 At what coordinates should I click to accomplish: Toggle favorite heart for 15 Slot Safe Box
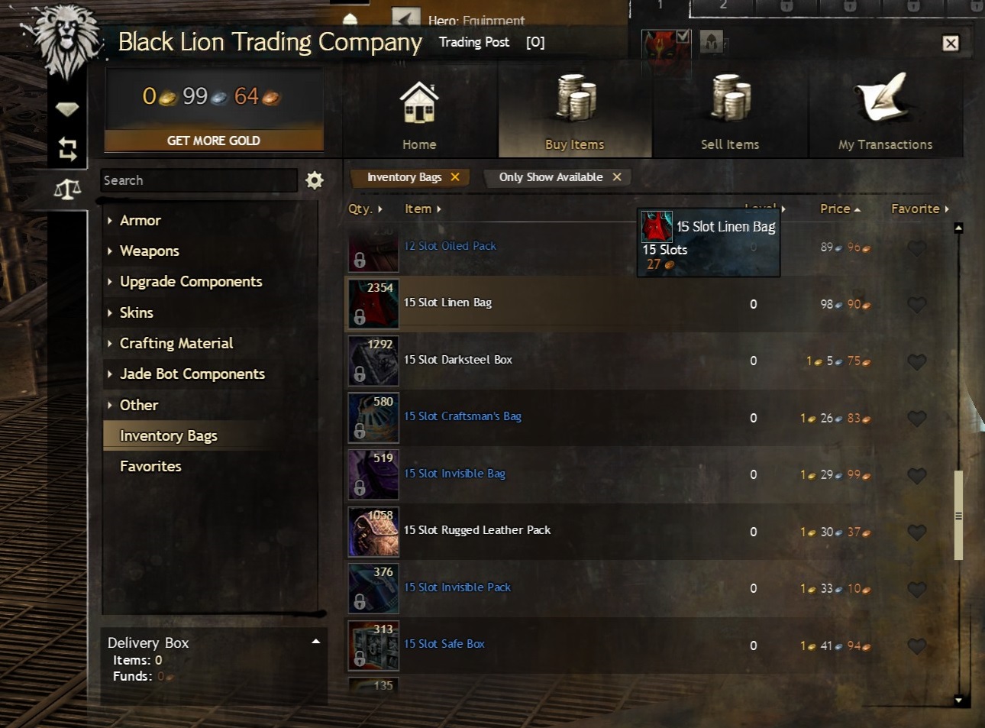tap(916, 646)
